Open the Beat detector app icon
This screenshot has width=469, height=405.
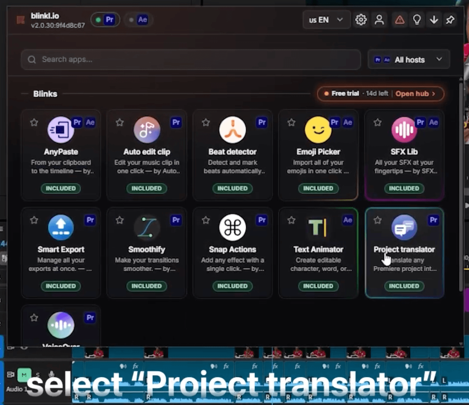[233, 129]
